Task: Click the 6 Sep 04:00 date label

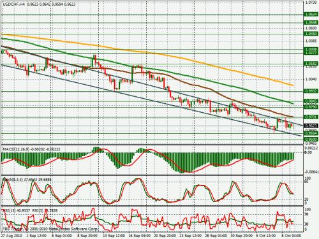Action: [62, 236]
